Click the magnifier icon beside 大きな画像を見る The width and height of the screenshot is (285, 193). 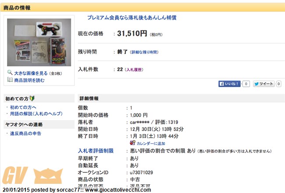click(x=10, y=72)
